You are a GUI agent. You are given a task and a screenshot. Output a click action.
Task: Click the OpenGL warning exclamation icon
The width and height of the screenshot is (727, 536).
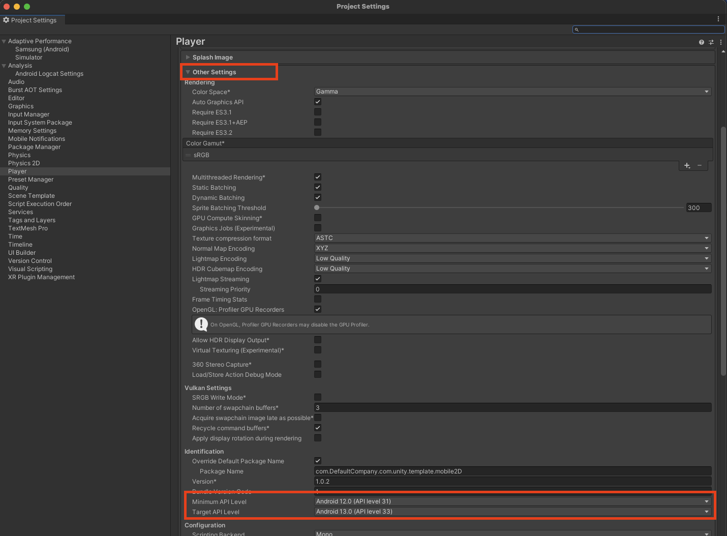[x=201, y=324]
